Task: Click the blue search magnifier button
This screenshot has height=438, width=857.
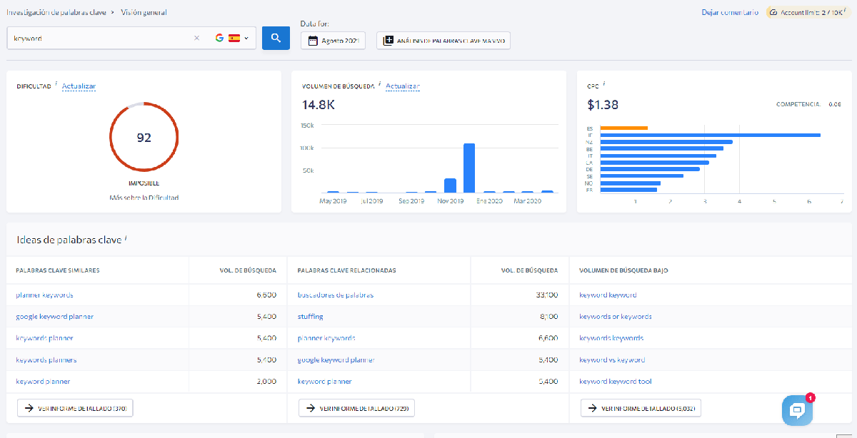Action: tap(276, 38)
